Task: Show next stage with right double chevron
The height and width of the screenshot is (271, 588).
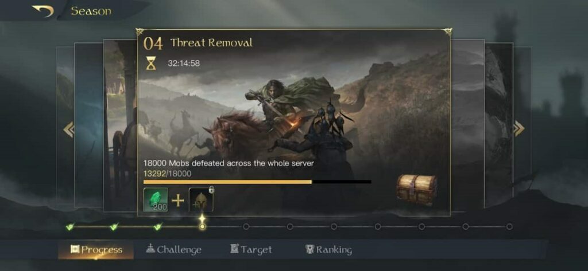Action: click(x=519, y=129)
